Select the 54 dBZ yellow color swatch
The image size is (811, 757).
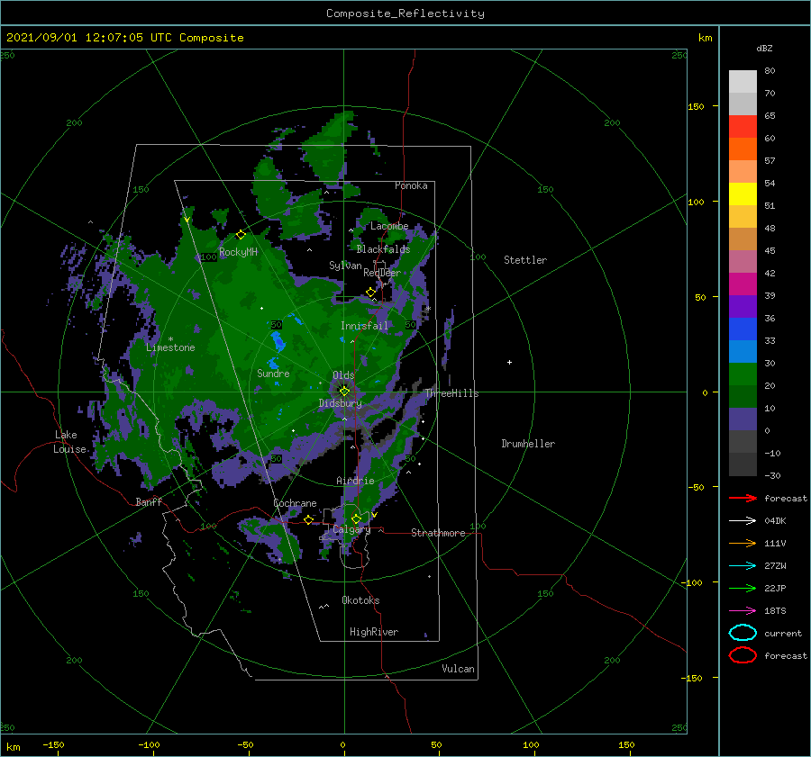(x=743, y=194)
